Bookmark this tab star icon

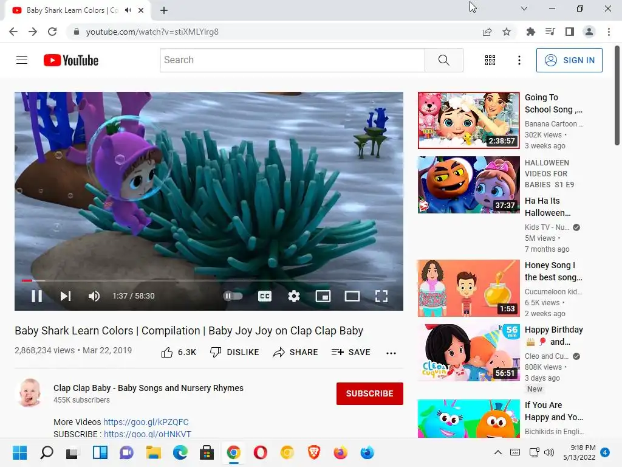507,32
